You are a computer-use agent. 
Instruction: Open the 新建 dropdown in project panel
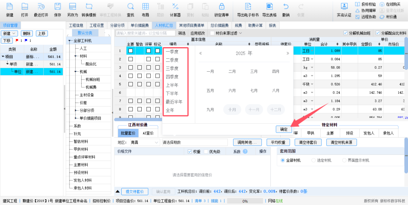click(x=9, y=34)
